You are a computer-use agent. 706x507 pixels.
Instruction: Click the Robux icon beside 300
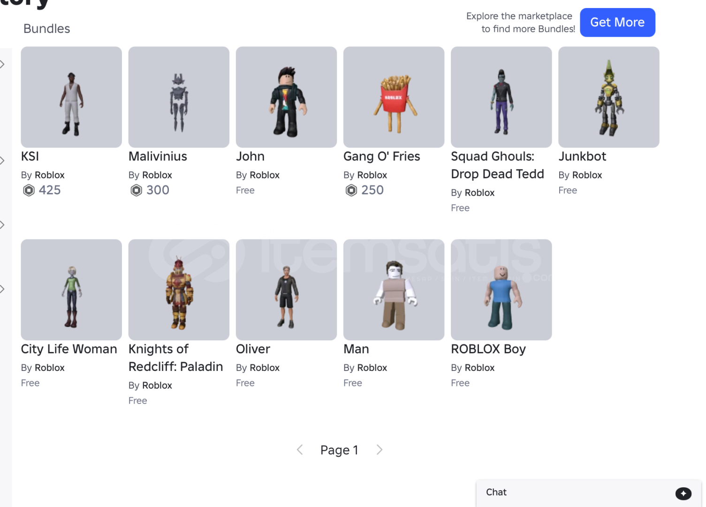[x=136, y=190]
